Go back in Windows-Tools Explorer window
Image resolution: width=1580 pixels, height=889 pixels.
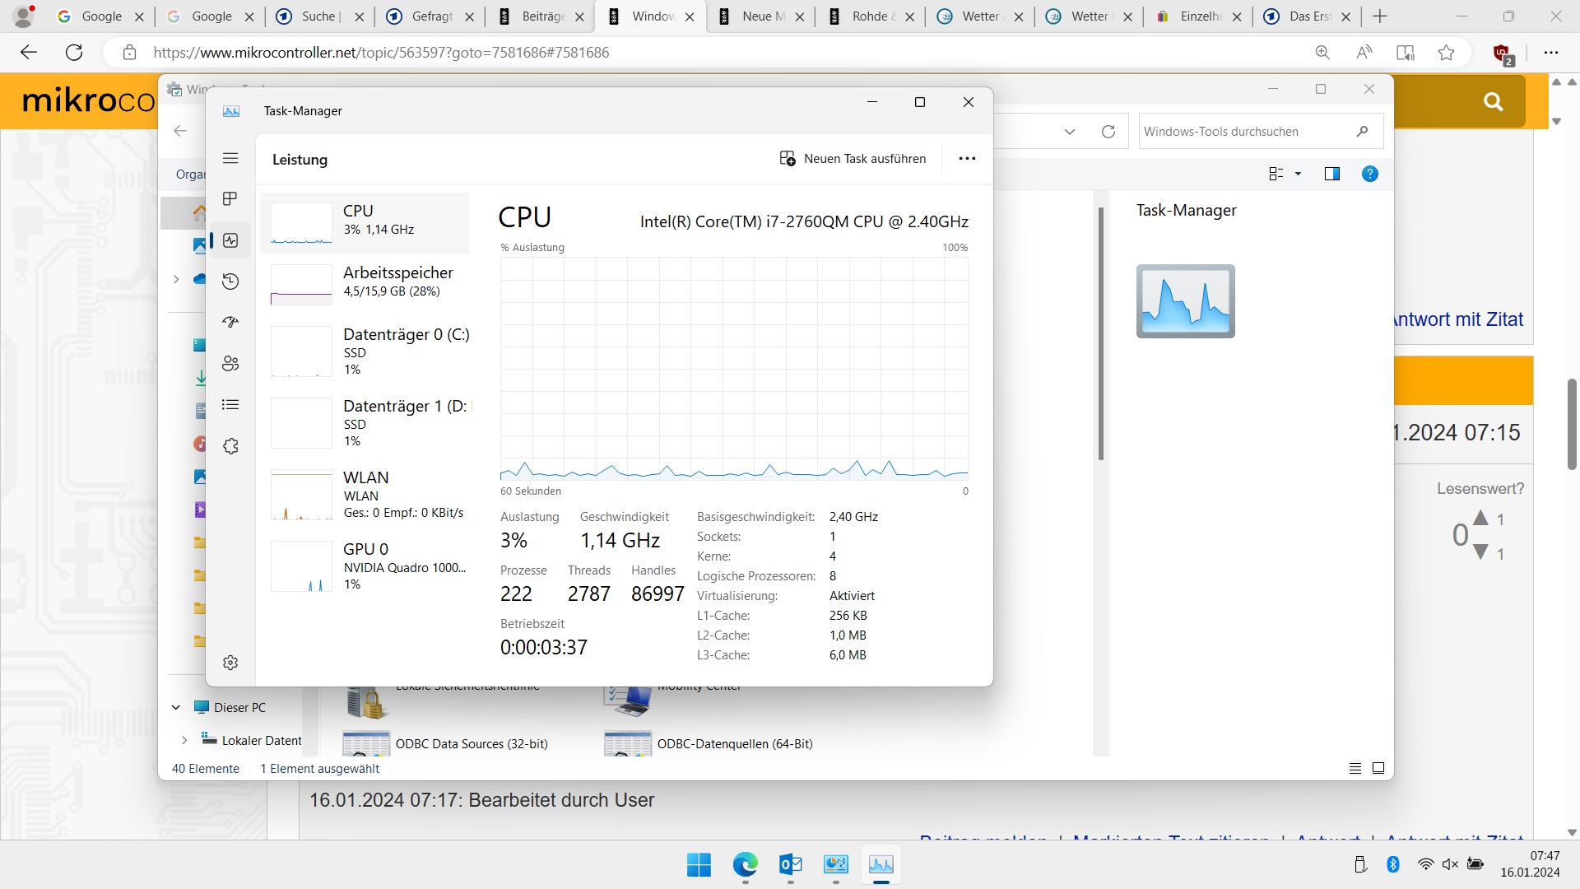point(180,131)
